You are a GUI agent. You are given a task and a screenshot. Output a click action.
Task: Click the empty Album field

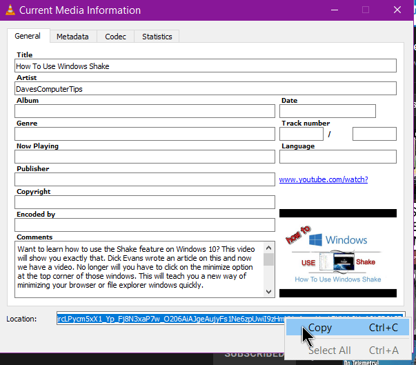[145, 111]
